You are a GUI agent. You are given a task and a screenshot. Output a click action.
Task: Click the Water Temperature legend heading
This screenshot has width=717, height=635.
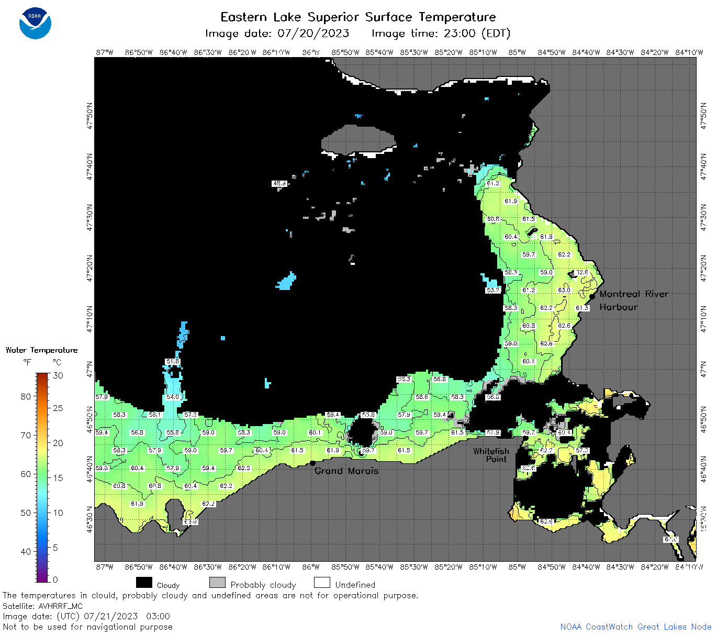(41, 350)
